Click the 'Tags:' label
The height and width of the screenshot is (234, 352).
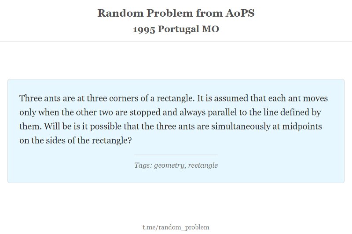[143, 165]
